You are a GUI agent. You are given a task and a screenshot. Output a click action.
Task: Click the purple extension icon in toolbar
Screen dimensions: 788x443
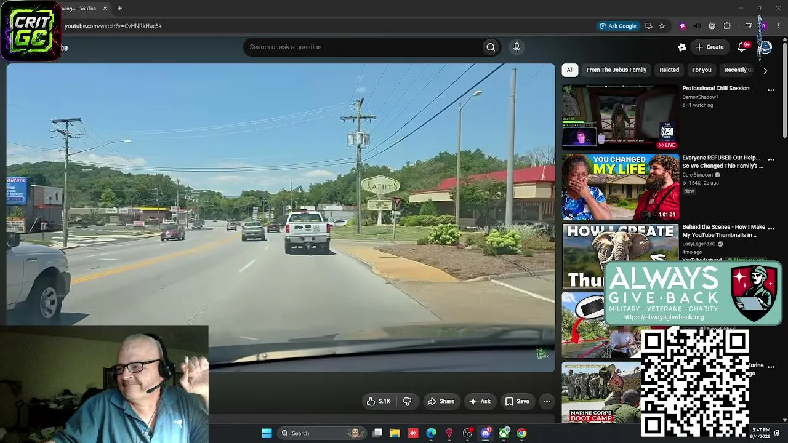682,26
